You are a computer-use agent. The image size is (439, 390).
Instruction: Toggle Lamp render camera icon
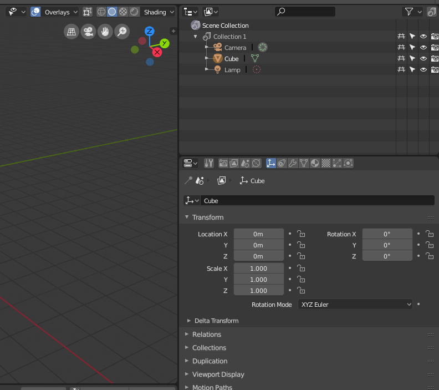[435, 69]
